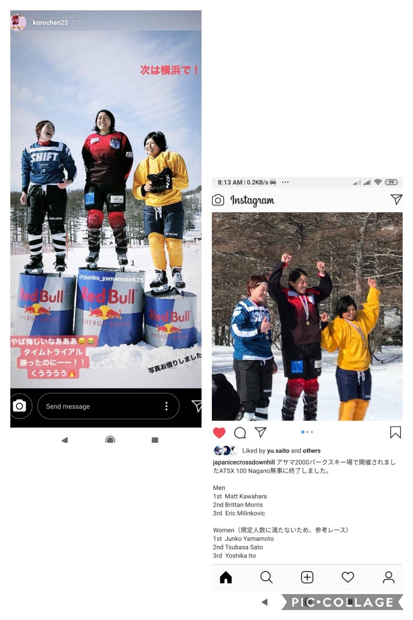Open the story camera button
This screenshot has width=413, height=620.
[20, 406]
